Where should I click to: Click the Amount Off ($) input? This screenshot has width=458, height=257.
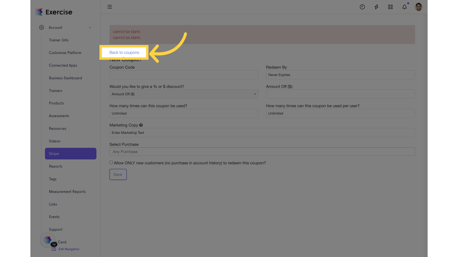point(340,94)
